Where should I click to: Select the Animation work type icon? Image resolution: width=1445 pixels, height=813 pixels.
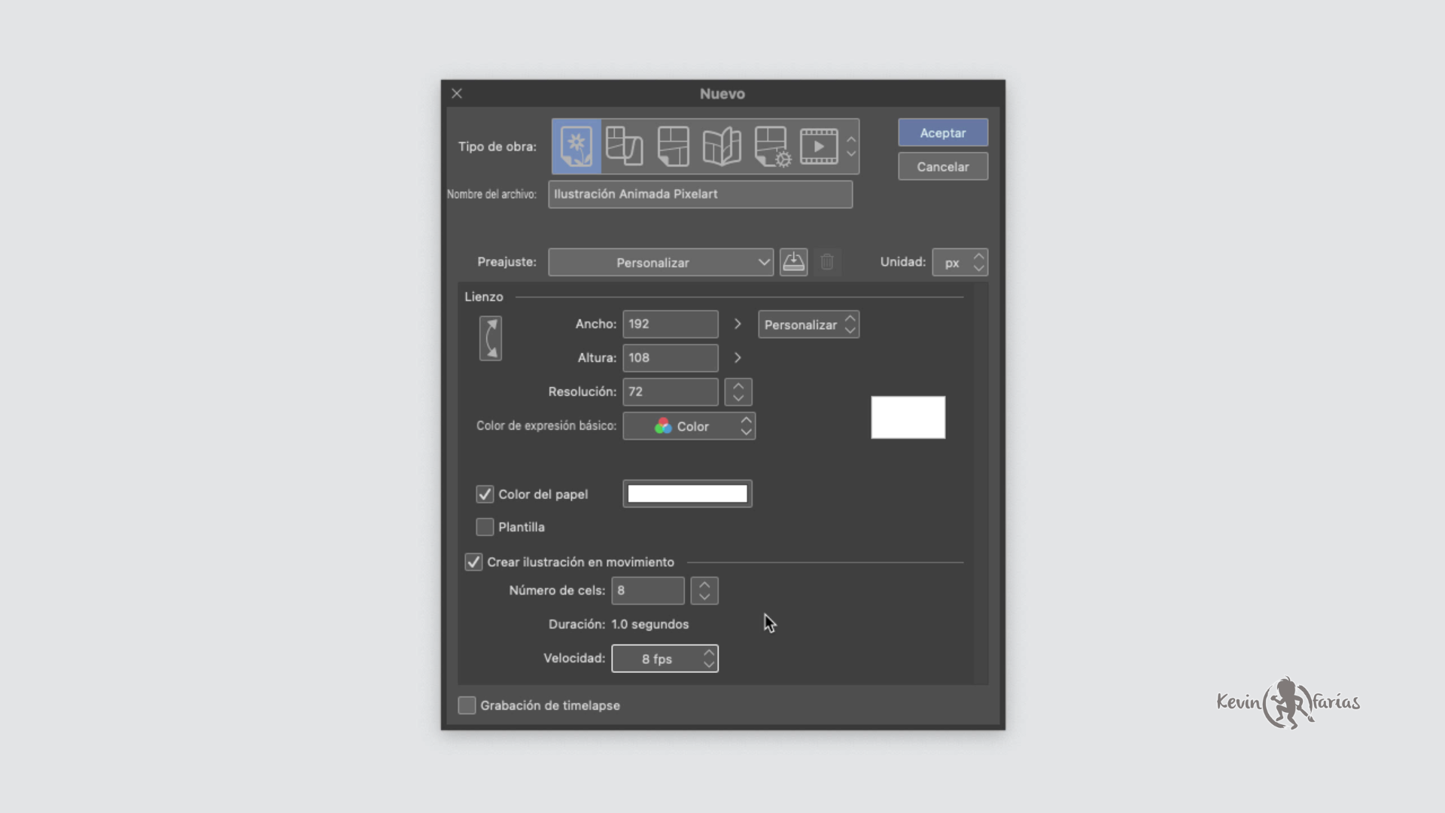click(x=819, y=146)
